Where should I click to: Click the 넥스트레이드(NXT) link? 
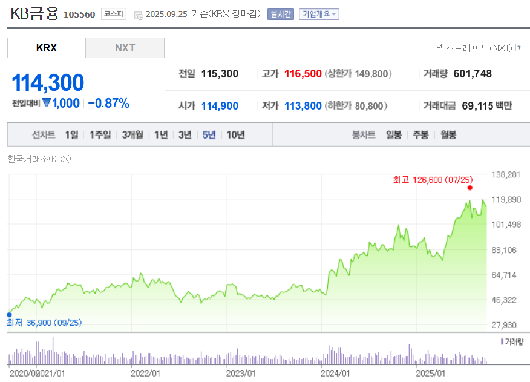pyautogui.click(x=474, y=48)
